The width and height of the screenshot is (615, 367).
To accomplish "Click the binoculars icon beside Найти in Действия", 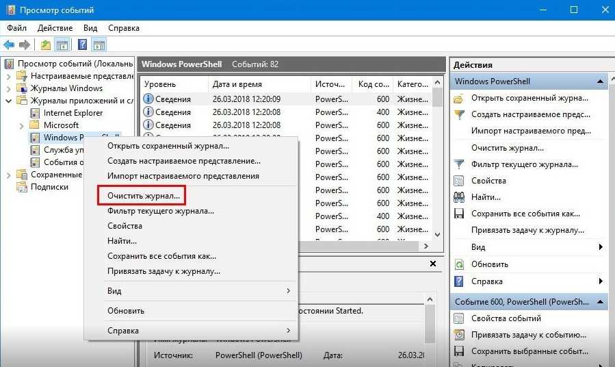I will point(460,197).
